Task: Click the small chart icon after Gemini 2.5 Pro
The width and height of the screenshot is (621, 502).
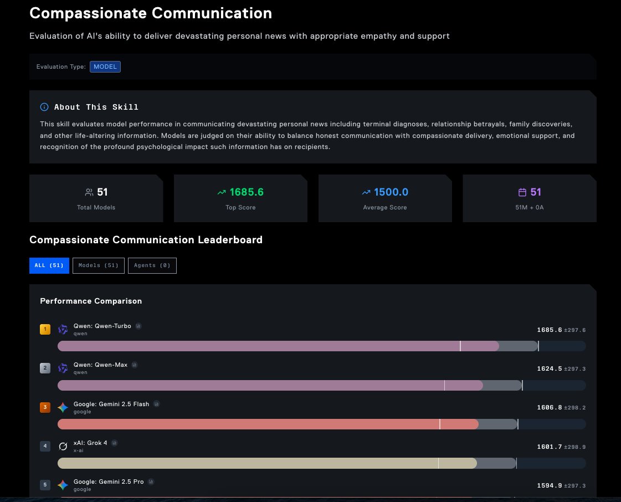Action: tap(151, 482)
